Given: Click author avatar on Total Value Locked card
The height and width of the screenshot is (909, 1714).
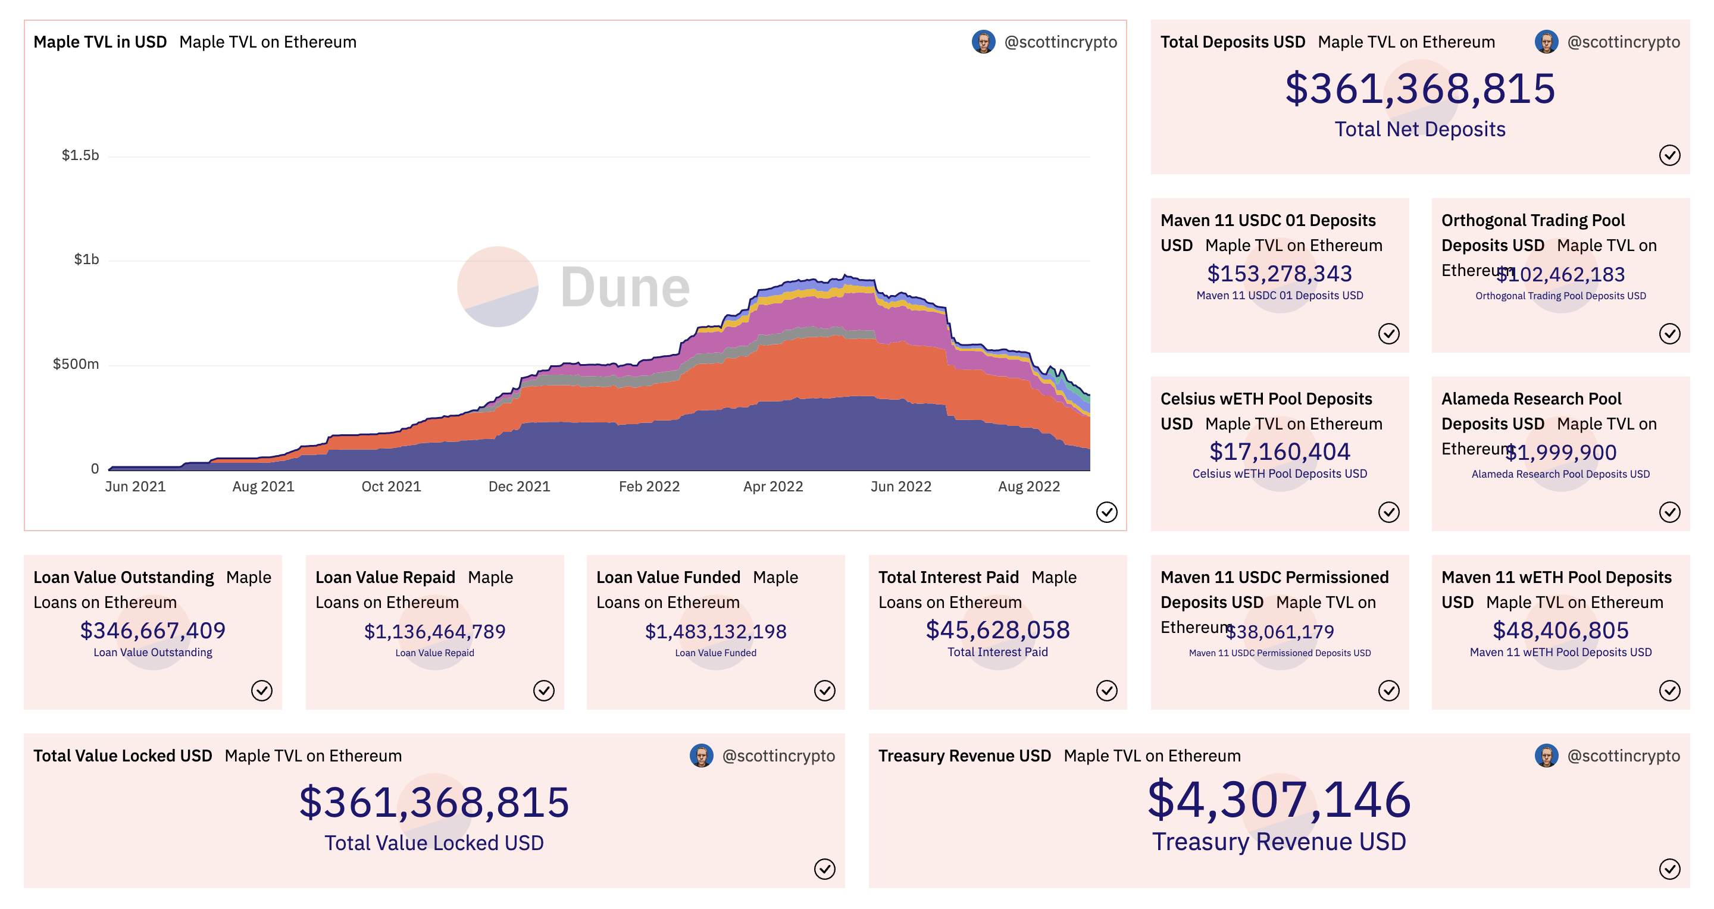Looking at the screenshot, I should pyautogui.click(x=701, y=756).
